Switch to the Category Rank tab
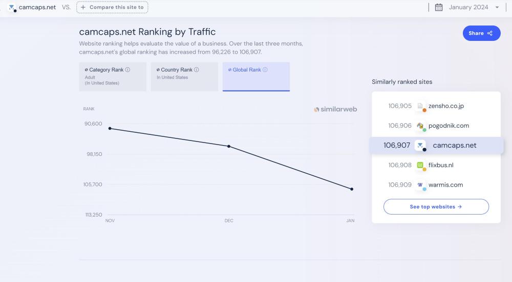Screen dimensions: 512x282 tap(113, 77)
